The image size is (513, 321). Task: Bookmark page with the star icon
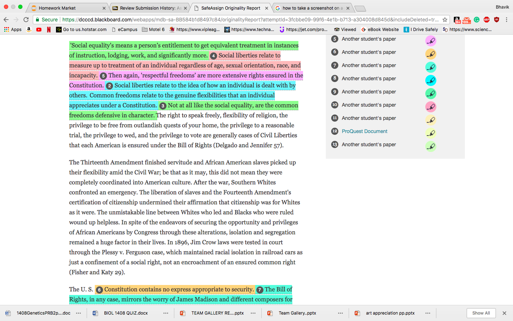(445, 20)
